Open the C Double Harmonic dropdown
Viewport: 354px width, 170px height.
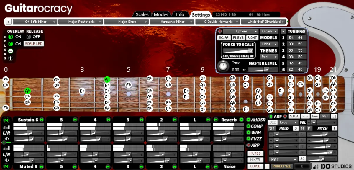pos(218,22)
